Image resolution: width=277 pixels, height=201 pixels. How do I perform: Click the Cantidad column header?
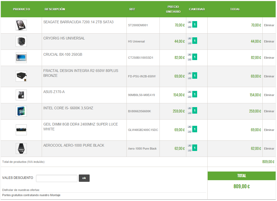[197, 9]
